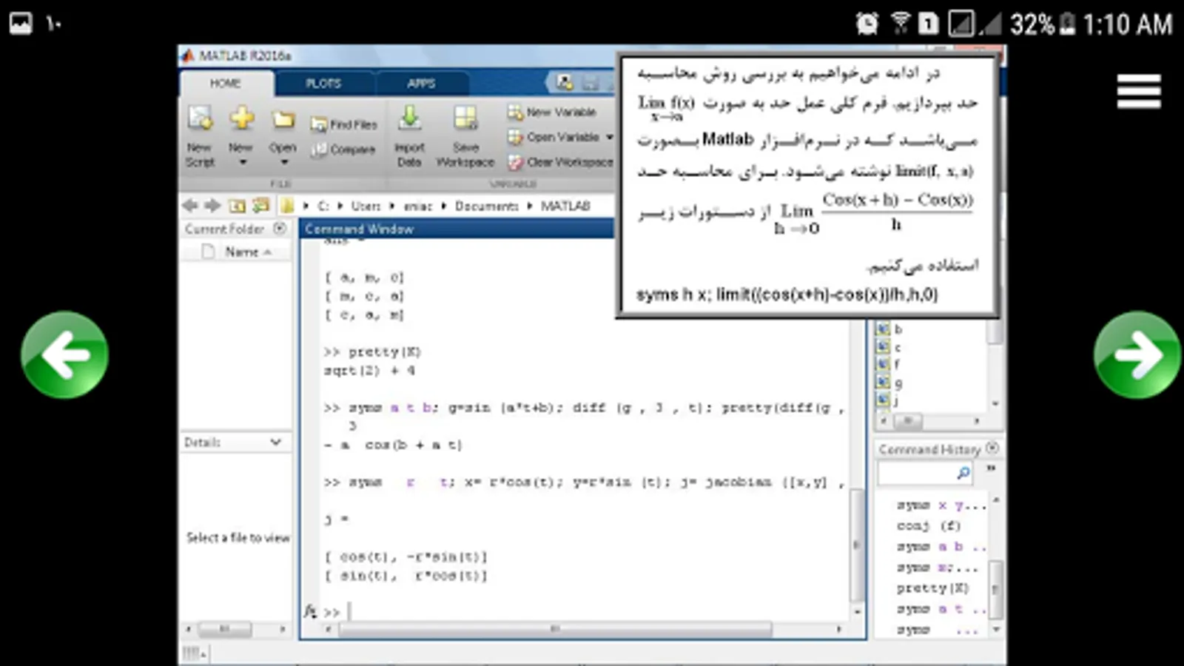The width and height of the screenshot is (1184, 666).
Task: Switch to the APPS tab
Action: 421,83
